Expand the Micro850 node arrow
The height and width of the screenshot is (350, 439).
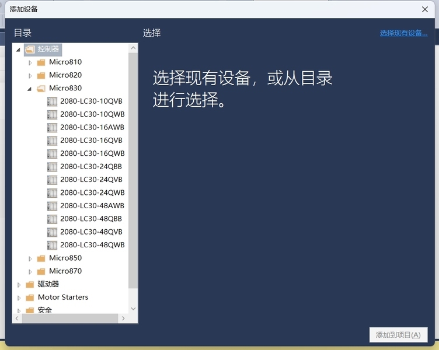pos(30,259)
